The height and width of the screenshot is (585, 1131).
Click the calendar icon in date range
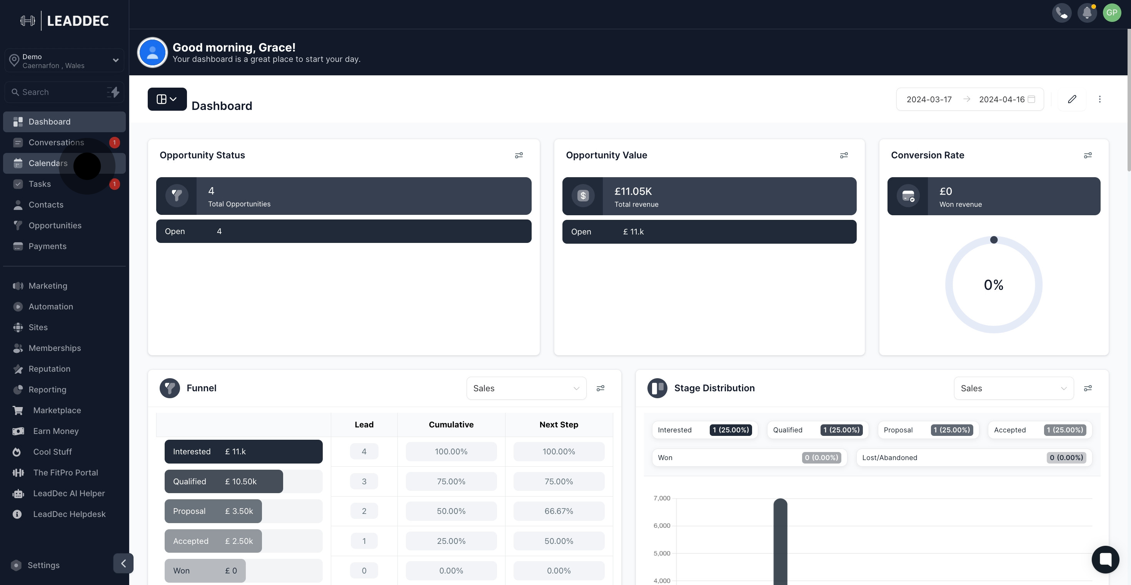coord(1031,99)
